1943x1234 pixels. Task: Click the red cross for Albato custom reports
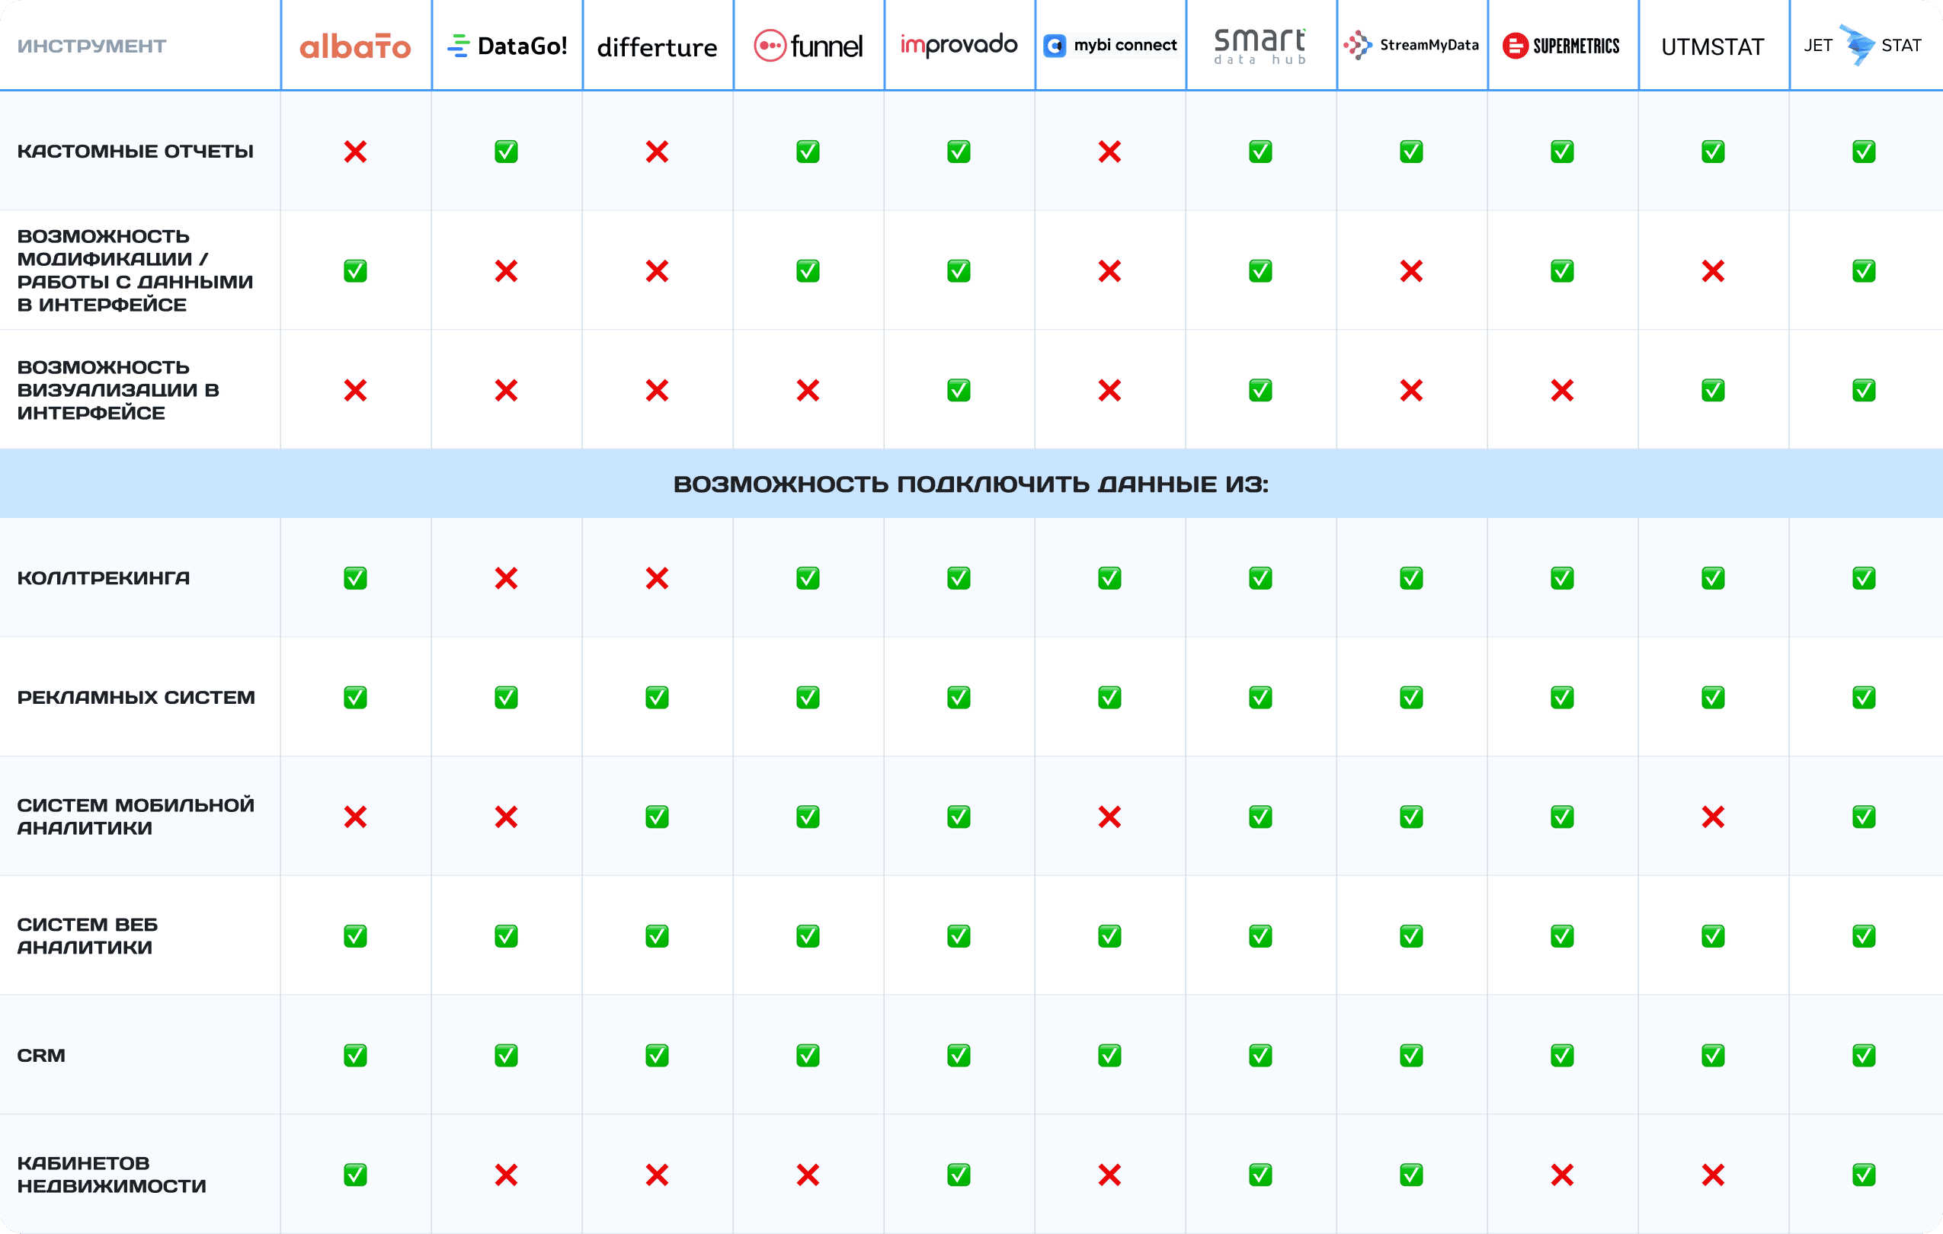(x=355, y=152)
